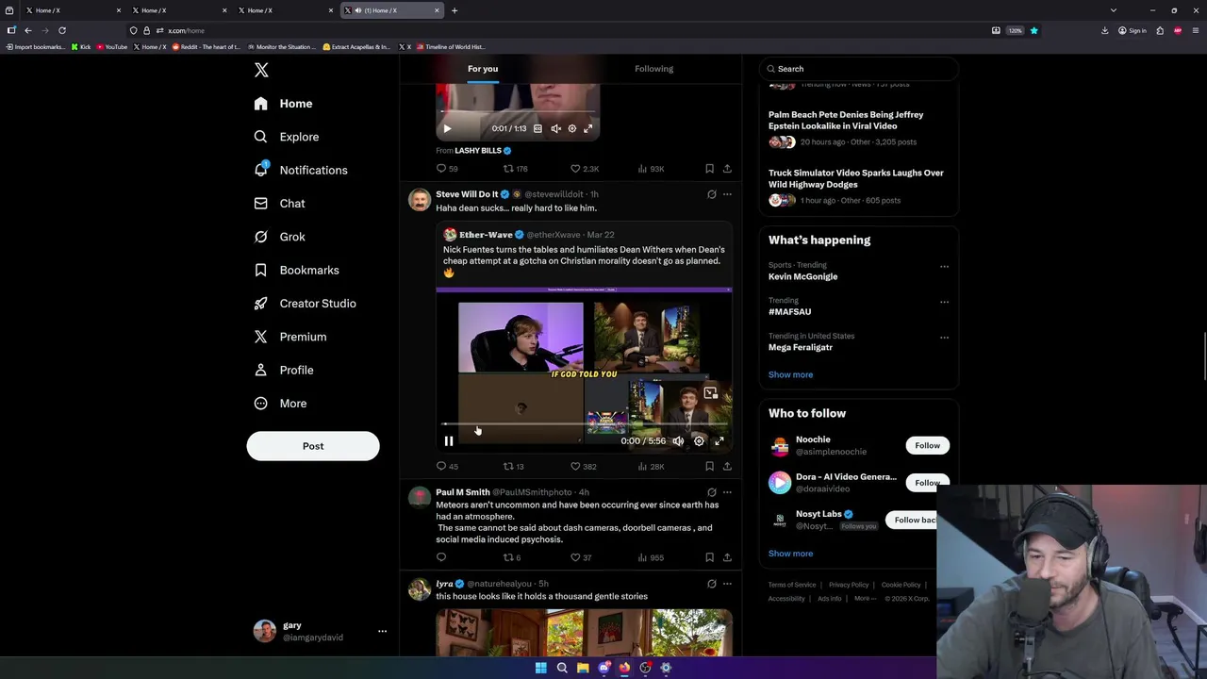This screenshot has height=679, width=1207.
Task: Show more under Who to follow
Action: point(790,554)
